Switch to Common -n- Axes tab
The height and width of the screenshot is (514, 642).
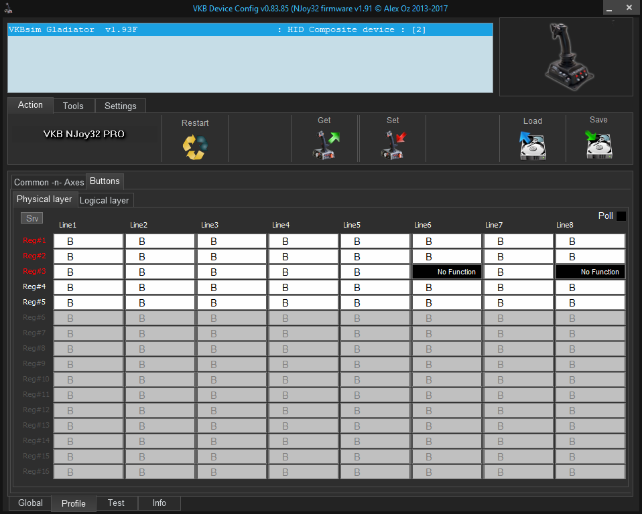49,182
